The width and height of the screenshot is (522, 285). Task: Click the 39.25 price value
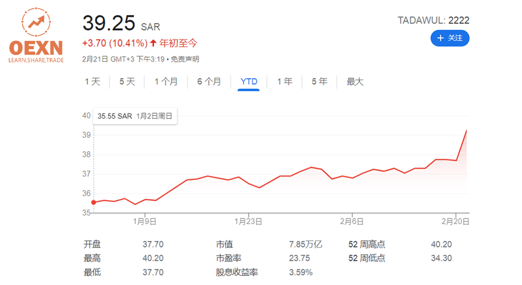pyautogui.click(x=109, y=23)
